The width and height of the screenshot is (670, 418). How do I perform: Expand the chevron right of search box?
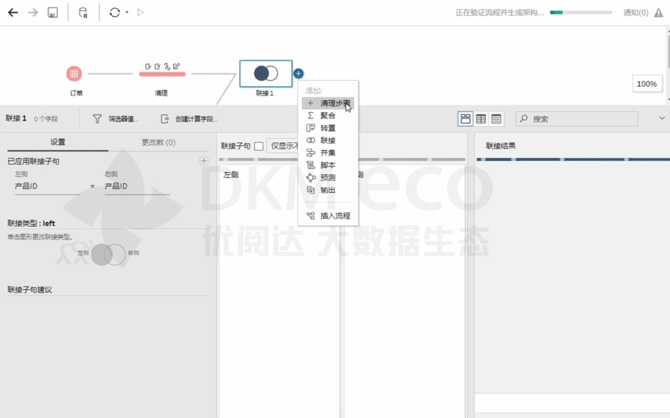662,118
